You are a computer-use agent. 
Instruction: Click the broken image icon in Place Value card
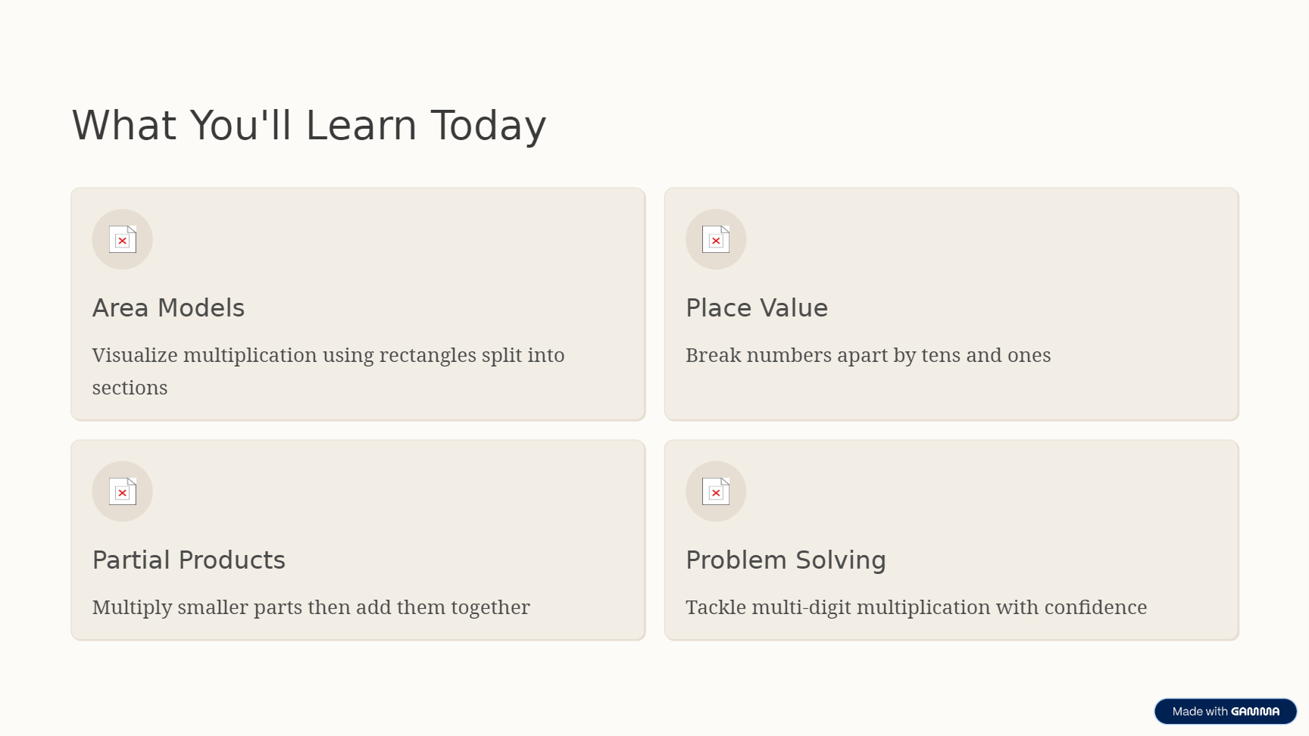tap(716, 239)
